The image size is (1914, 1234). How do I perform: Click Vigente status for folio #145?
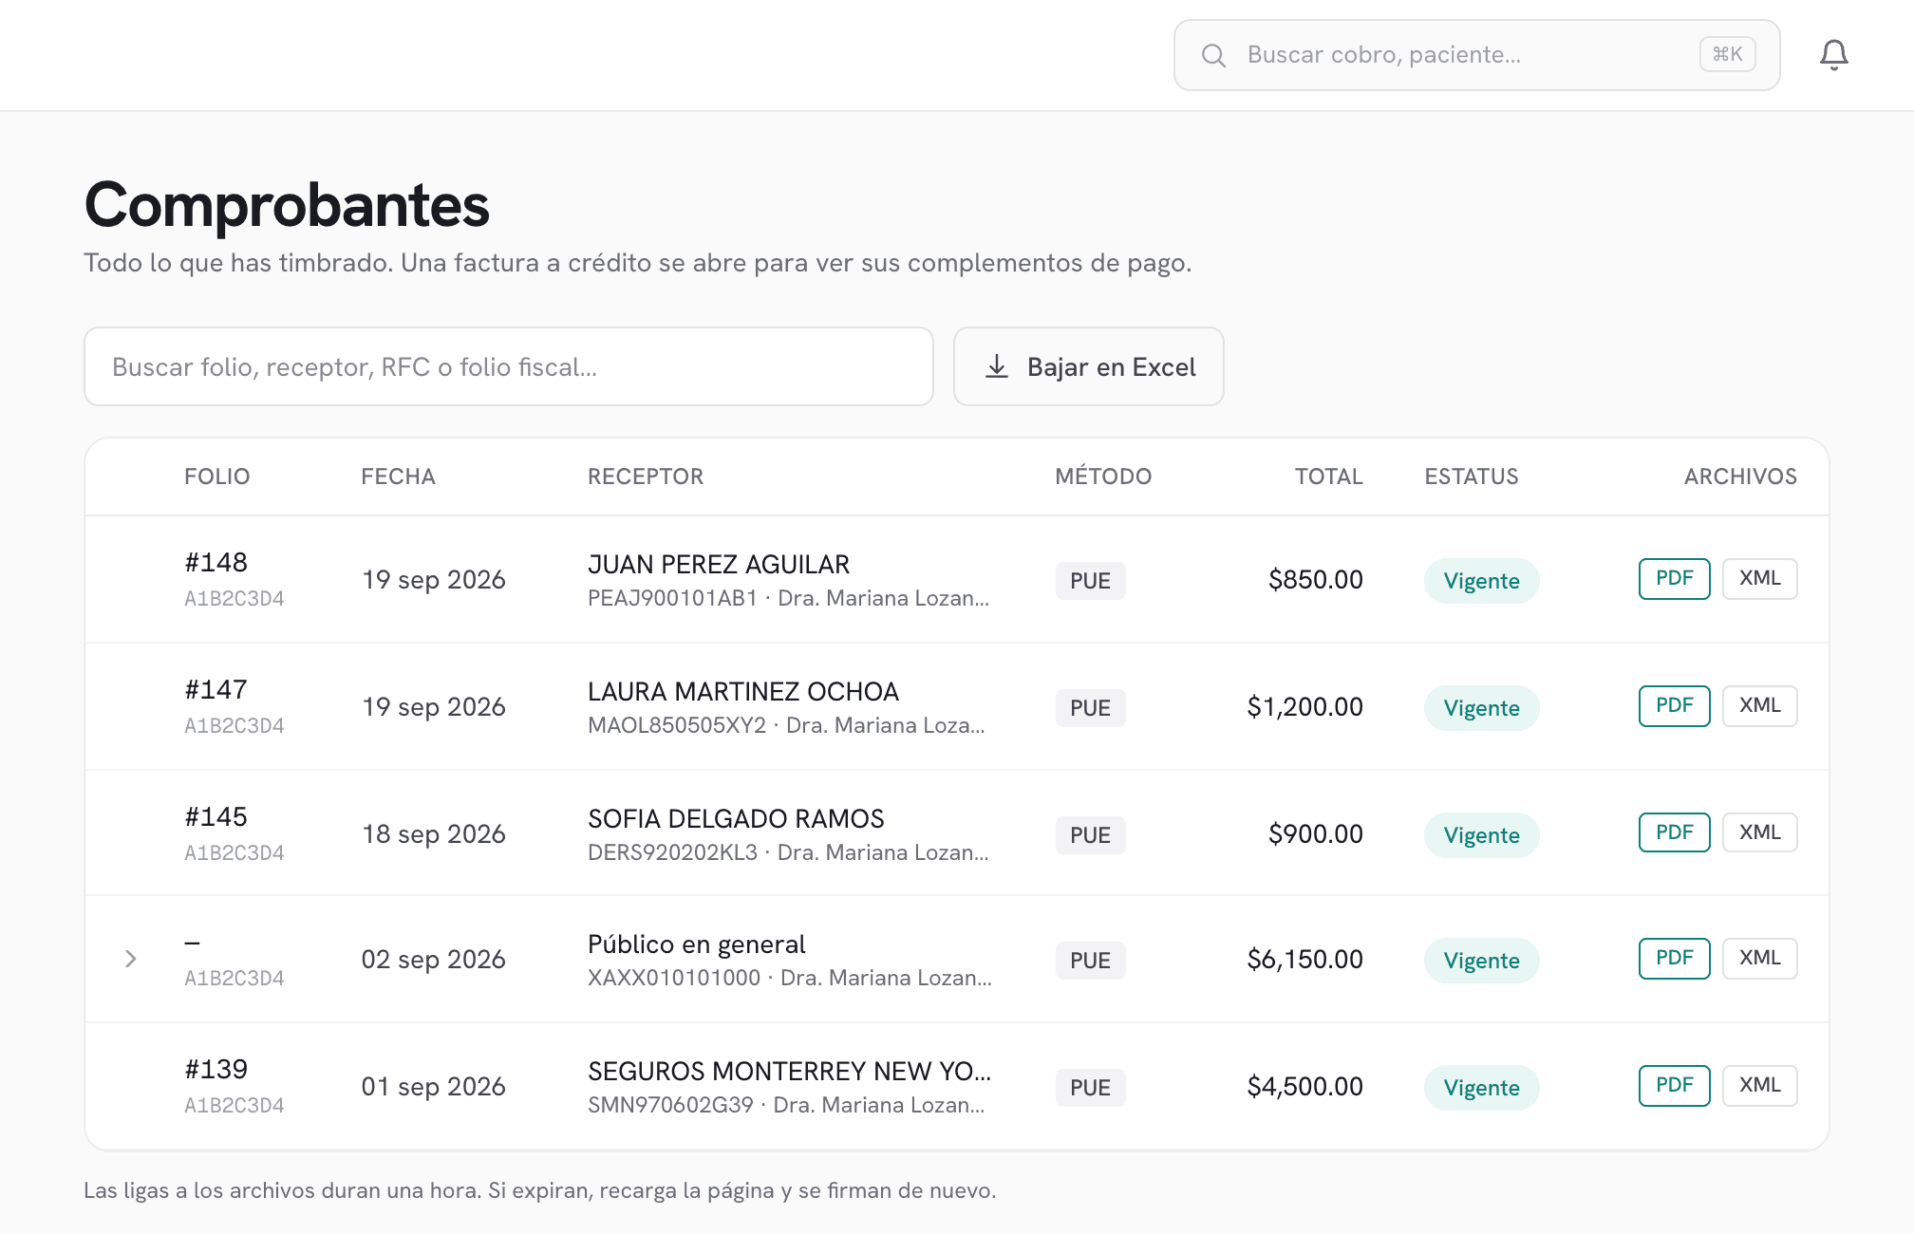[1481, 835]
